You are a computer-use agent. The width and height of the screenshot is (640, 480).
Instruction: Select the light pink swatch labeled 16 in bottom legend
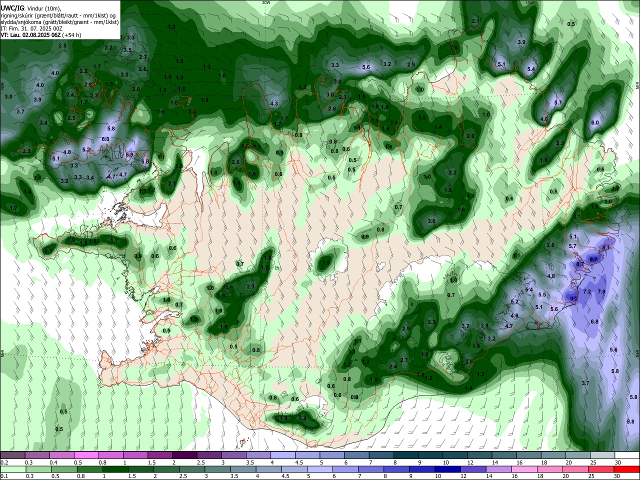coord(524,469)
